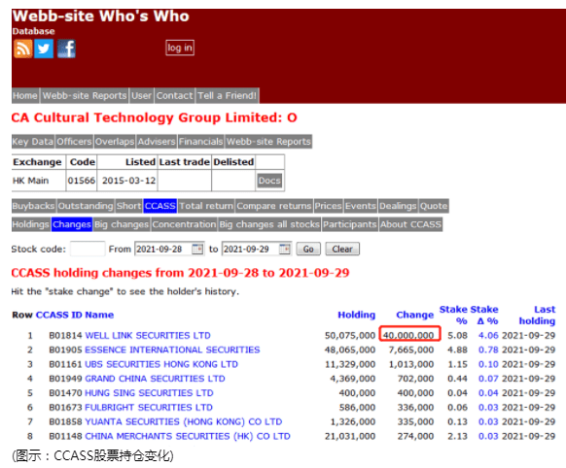
Task: Open the From date calendar picker icon
Action: point(197,249)
